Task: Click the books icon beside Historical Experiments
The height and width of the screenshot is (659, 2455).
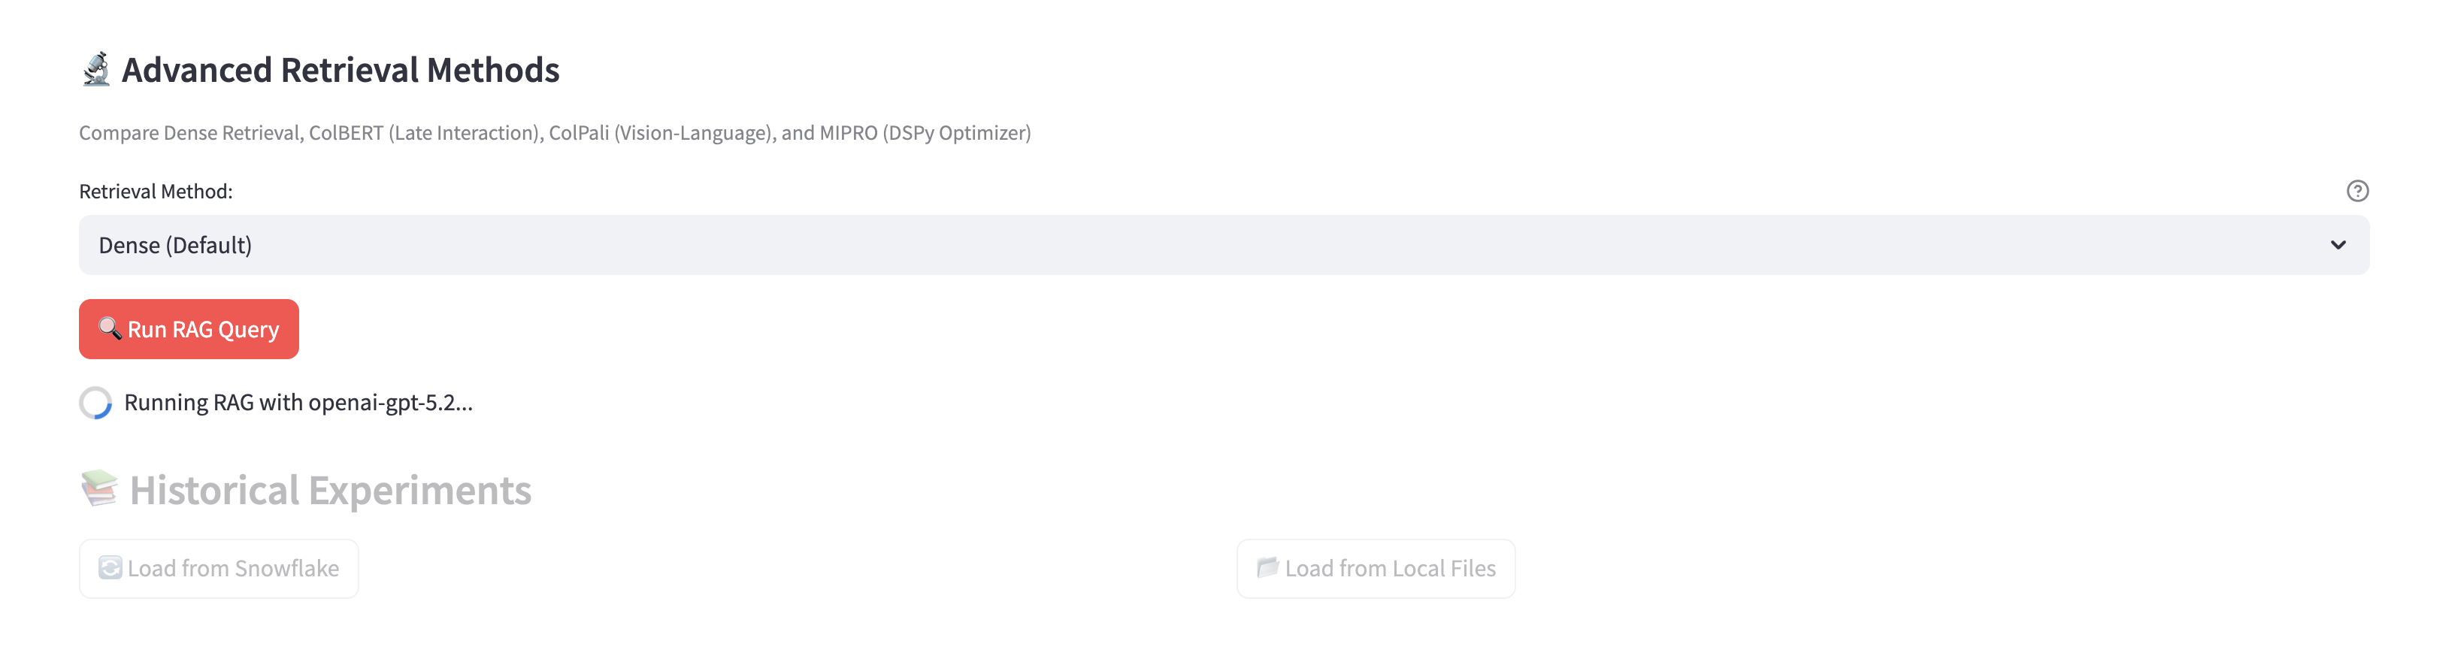Action: tap(99, 488)
